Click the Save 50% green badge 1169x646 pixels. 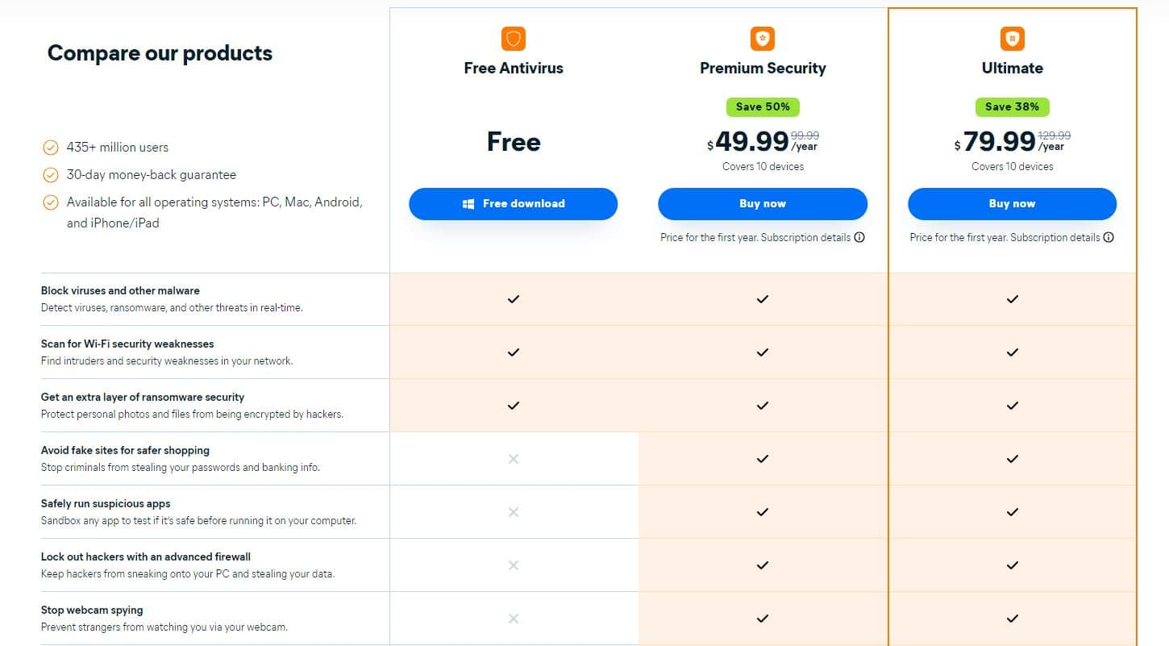point(763,106)
